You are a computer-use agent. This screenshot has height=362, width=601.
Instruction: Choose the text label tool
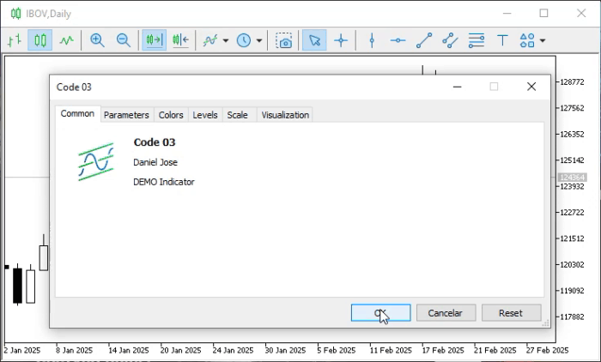click(x=502, y=40)
